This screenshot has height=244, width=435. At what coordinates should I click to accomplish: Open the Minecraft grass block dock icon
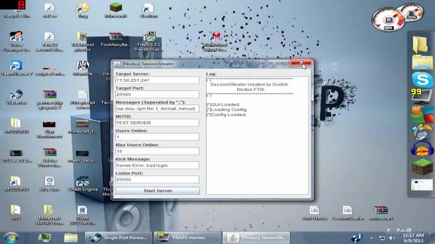(422, 167)
